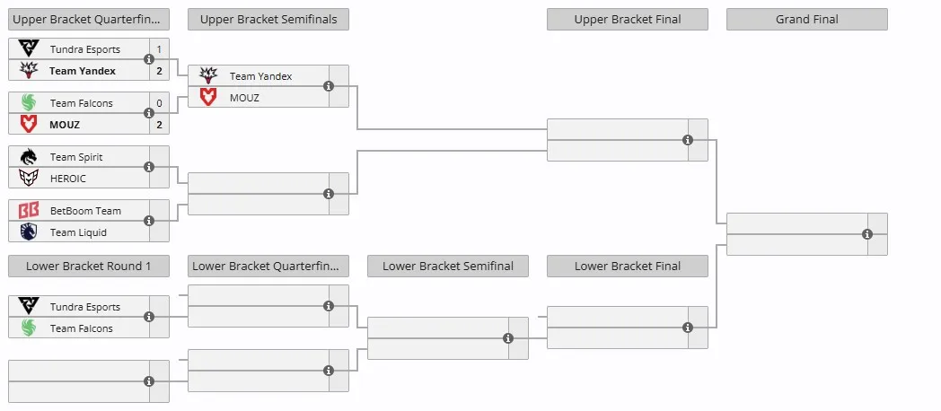
Task: Click info icon for Spirit vs HEROIC match
Action: tap(149, 168)
